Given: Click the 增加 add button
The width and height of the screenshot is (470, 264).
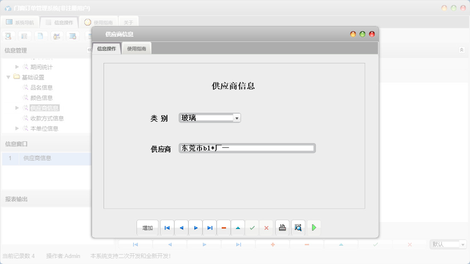Looking at the screenshot, I should pos(147,228).
